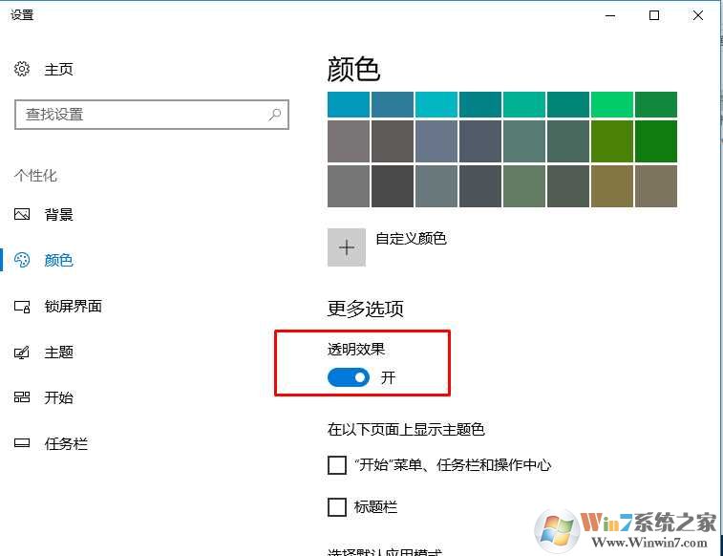723x556 pixels.
Task: Check the "开始"菜单、任务栏和操作中心 box
Action: click(337, 464)
